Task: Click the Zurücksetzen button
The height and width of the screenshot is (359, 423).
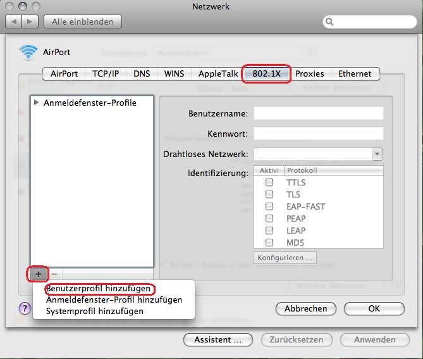Action: coord(297,339)
